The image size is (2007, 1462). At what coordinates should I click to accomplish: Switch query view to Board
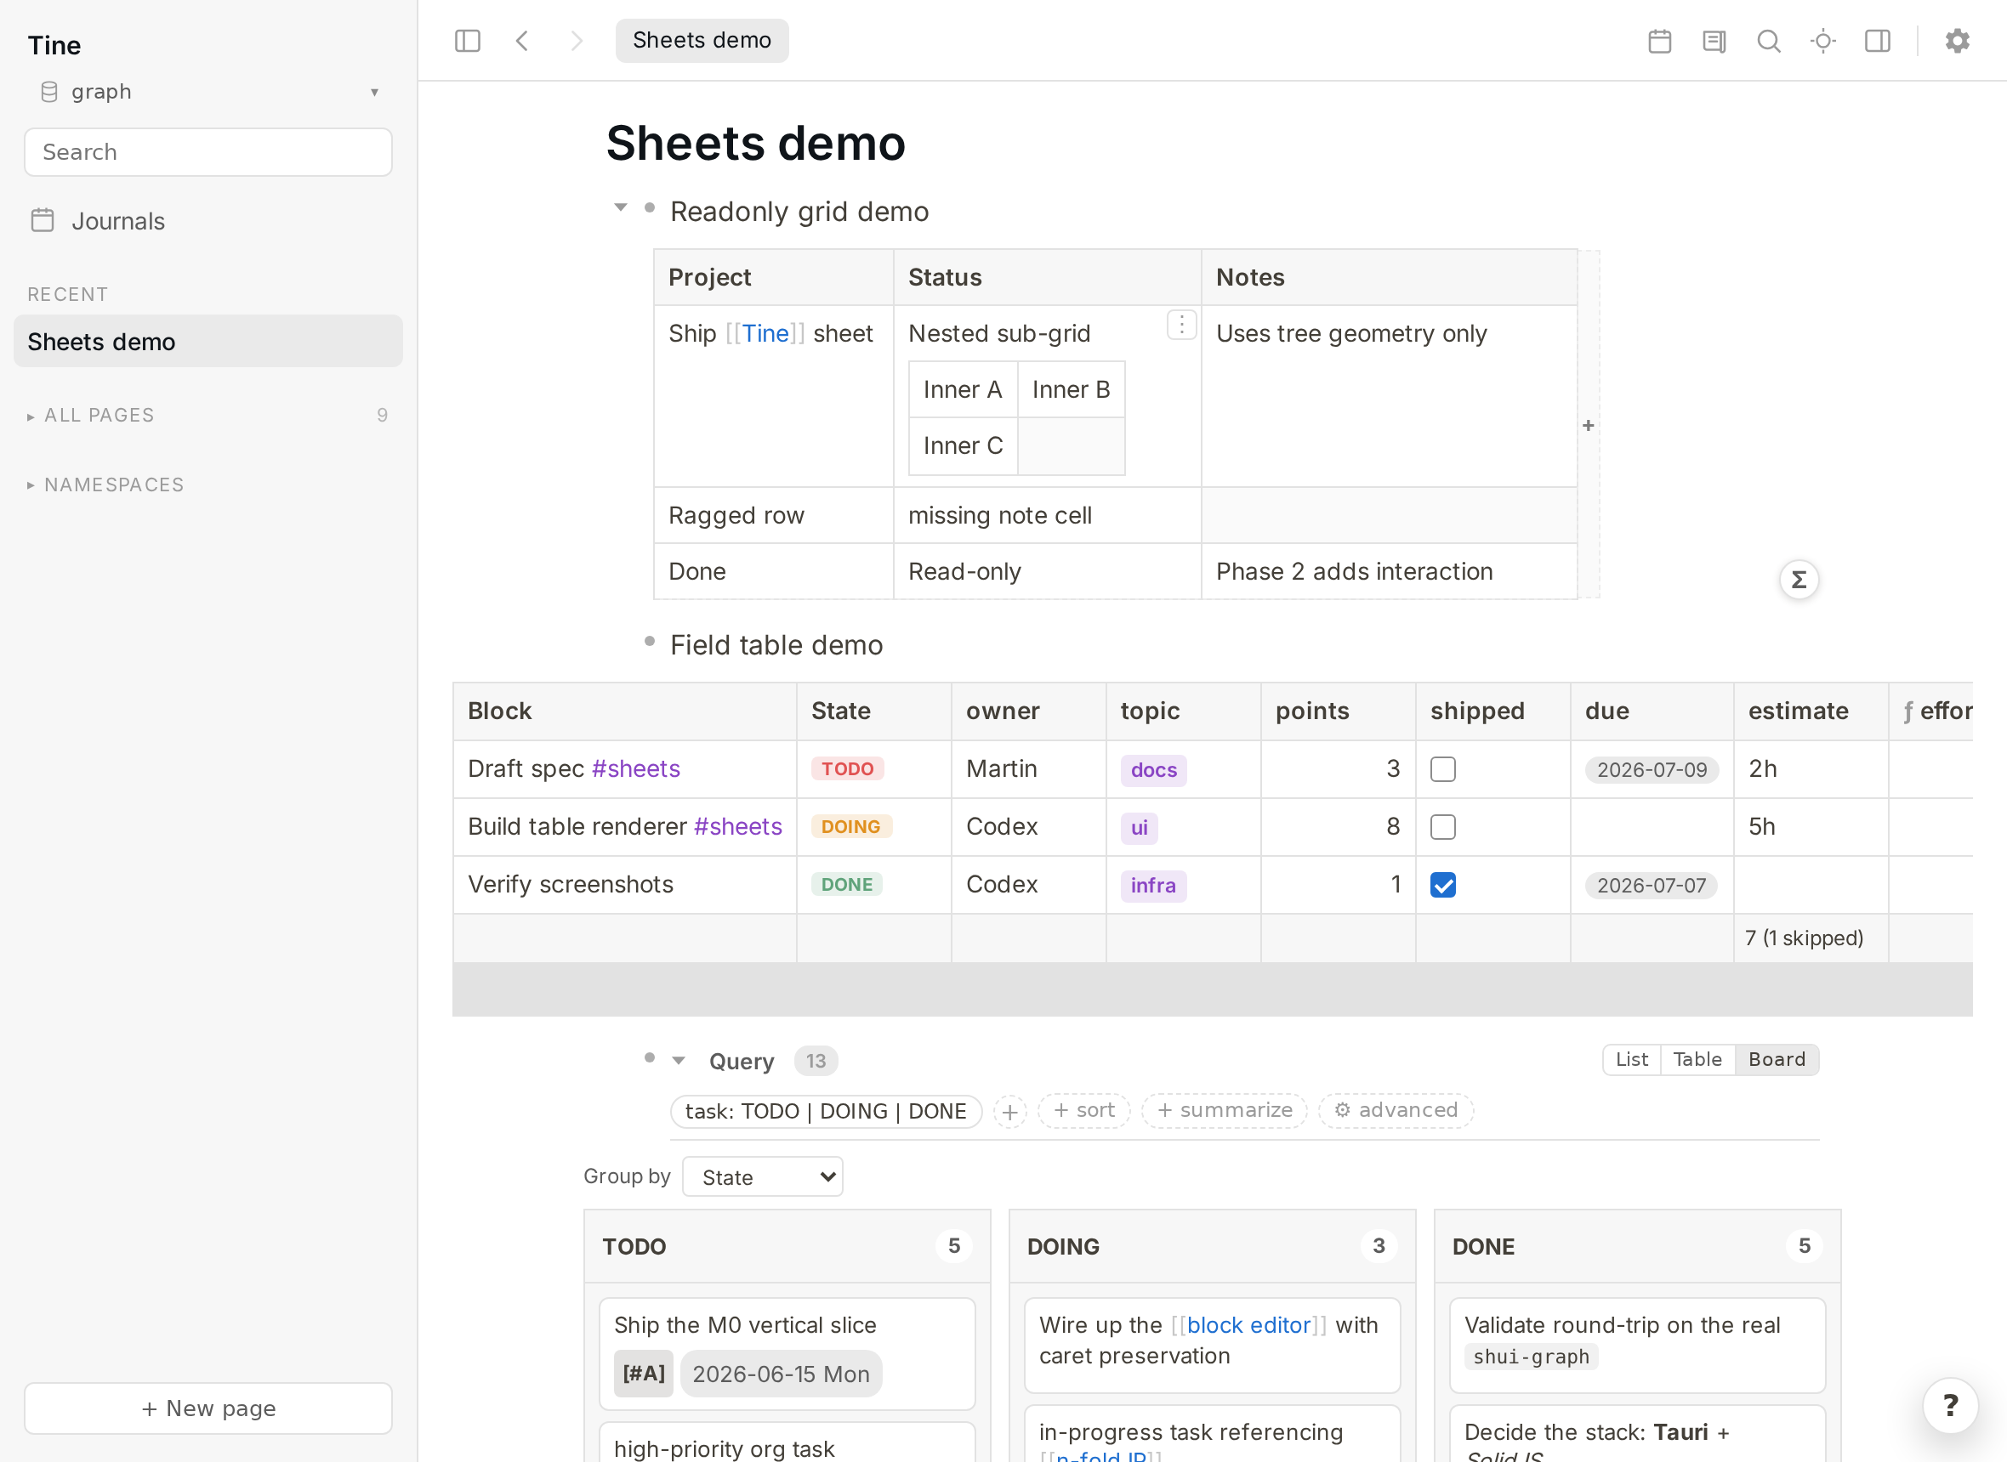click(1777, 1059)
